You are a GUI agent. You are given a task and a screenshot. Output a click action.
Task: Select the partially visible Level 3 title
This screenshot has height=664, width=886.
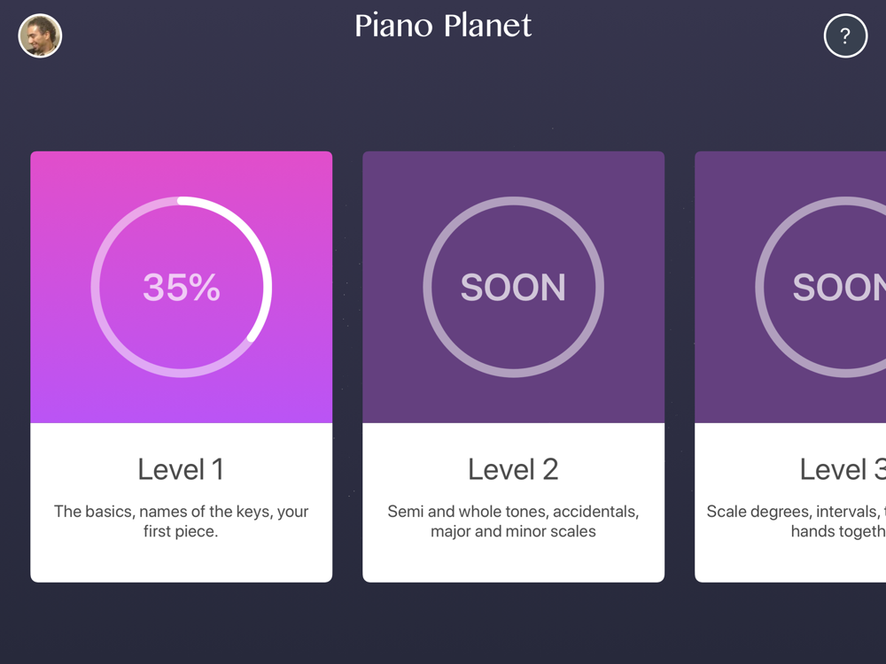click(843, 468)
